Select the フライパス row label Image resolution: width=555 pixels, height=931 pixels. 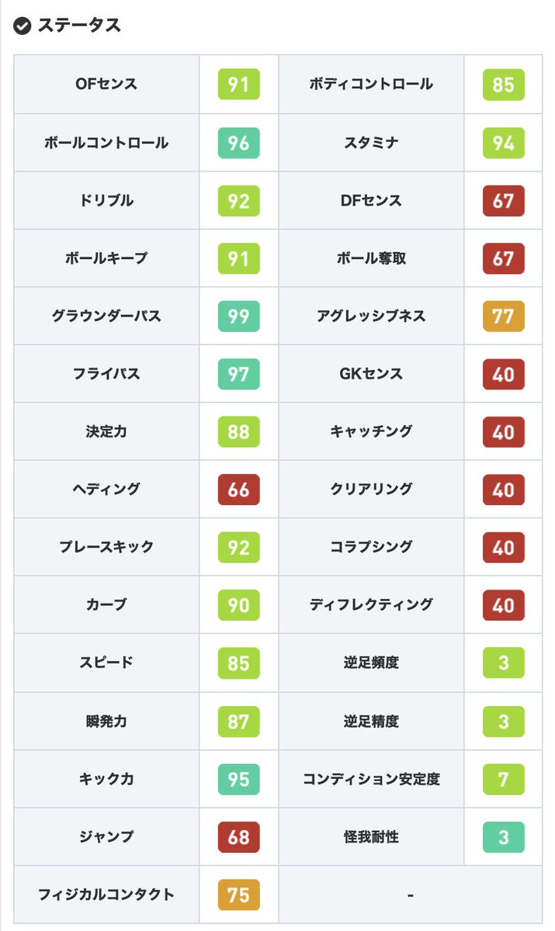(106, 374)
